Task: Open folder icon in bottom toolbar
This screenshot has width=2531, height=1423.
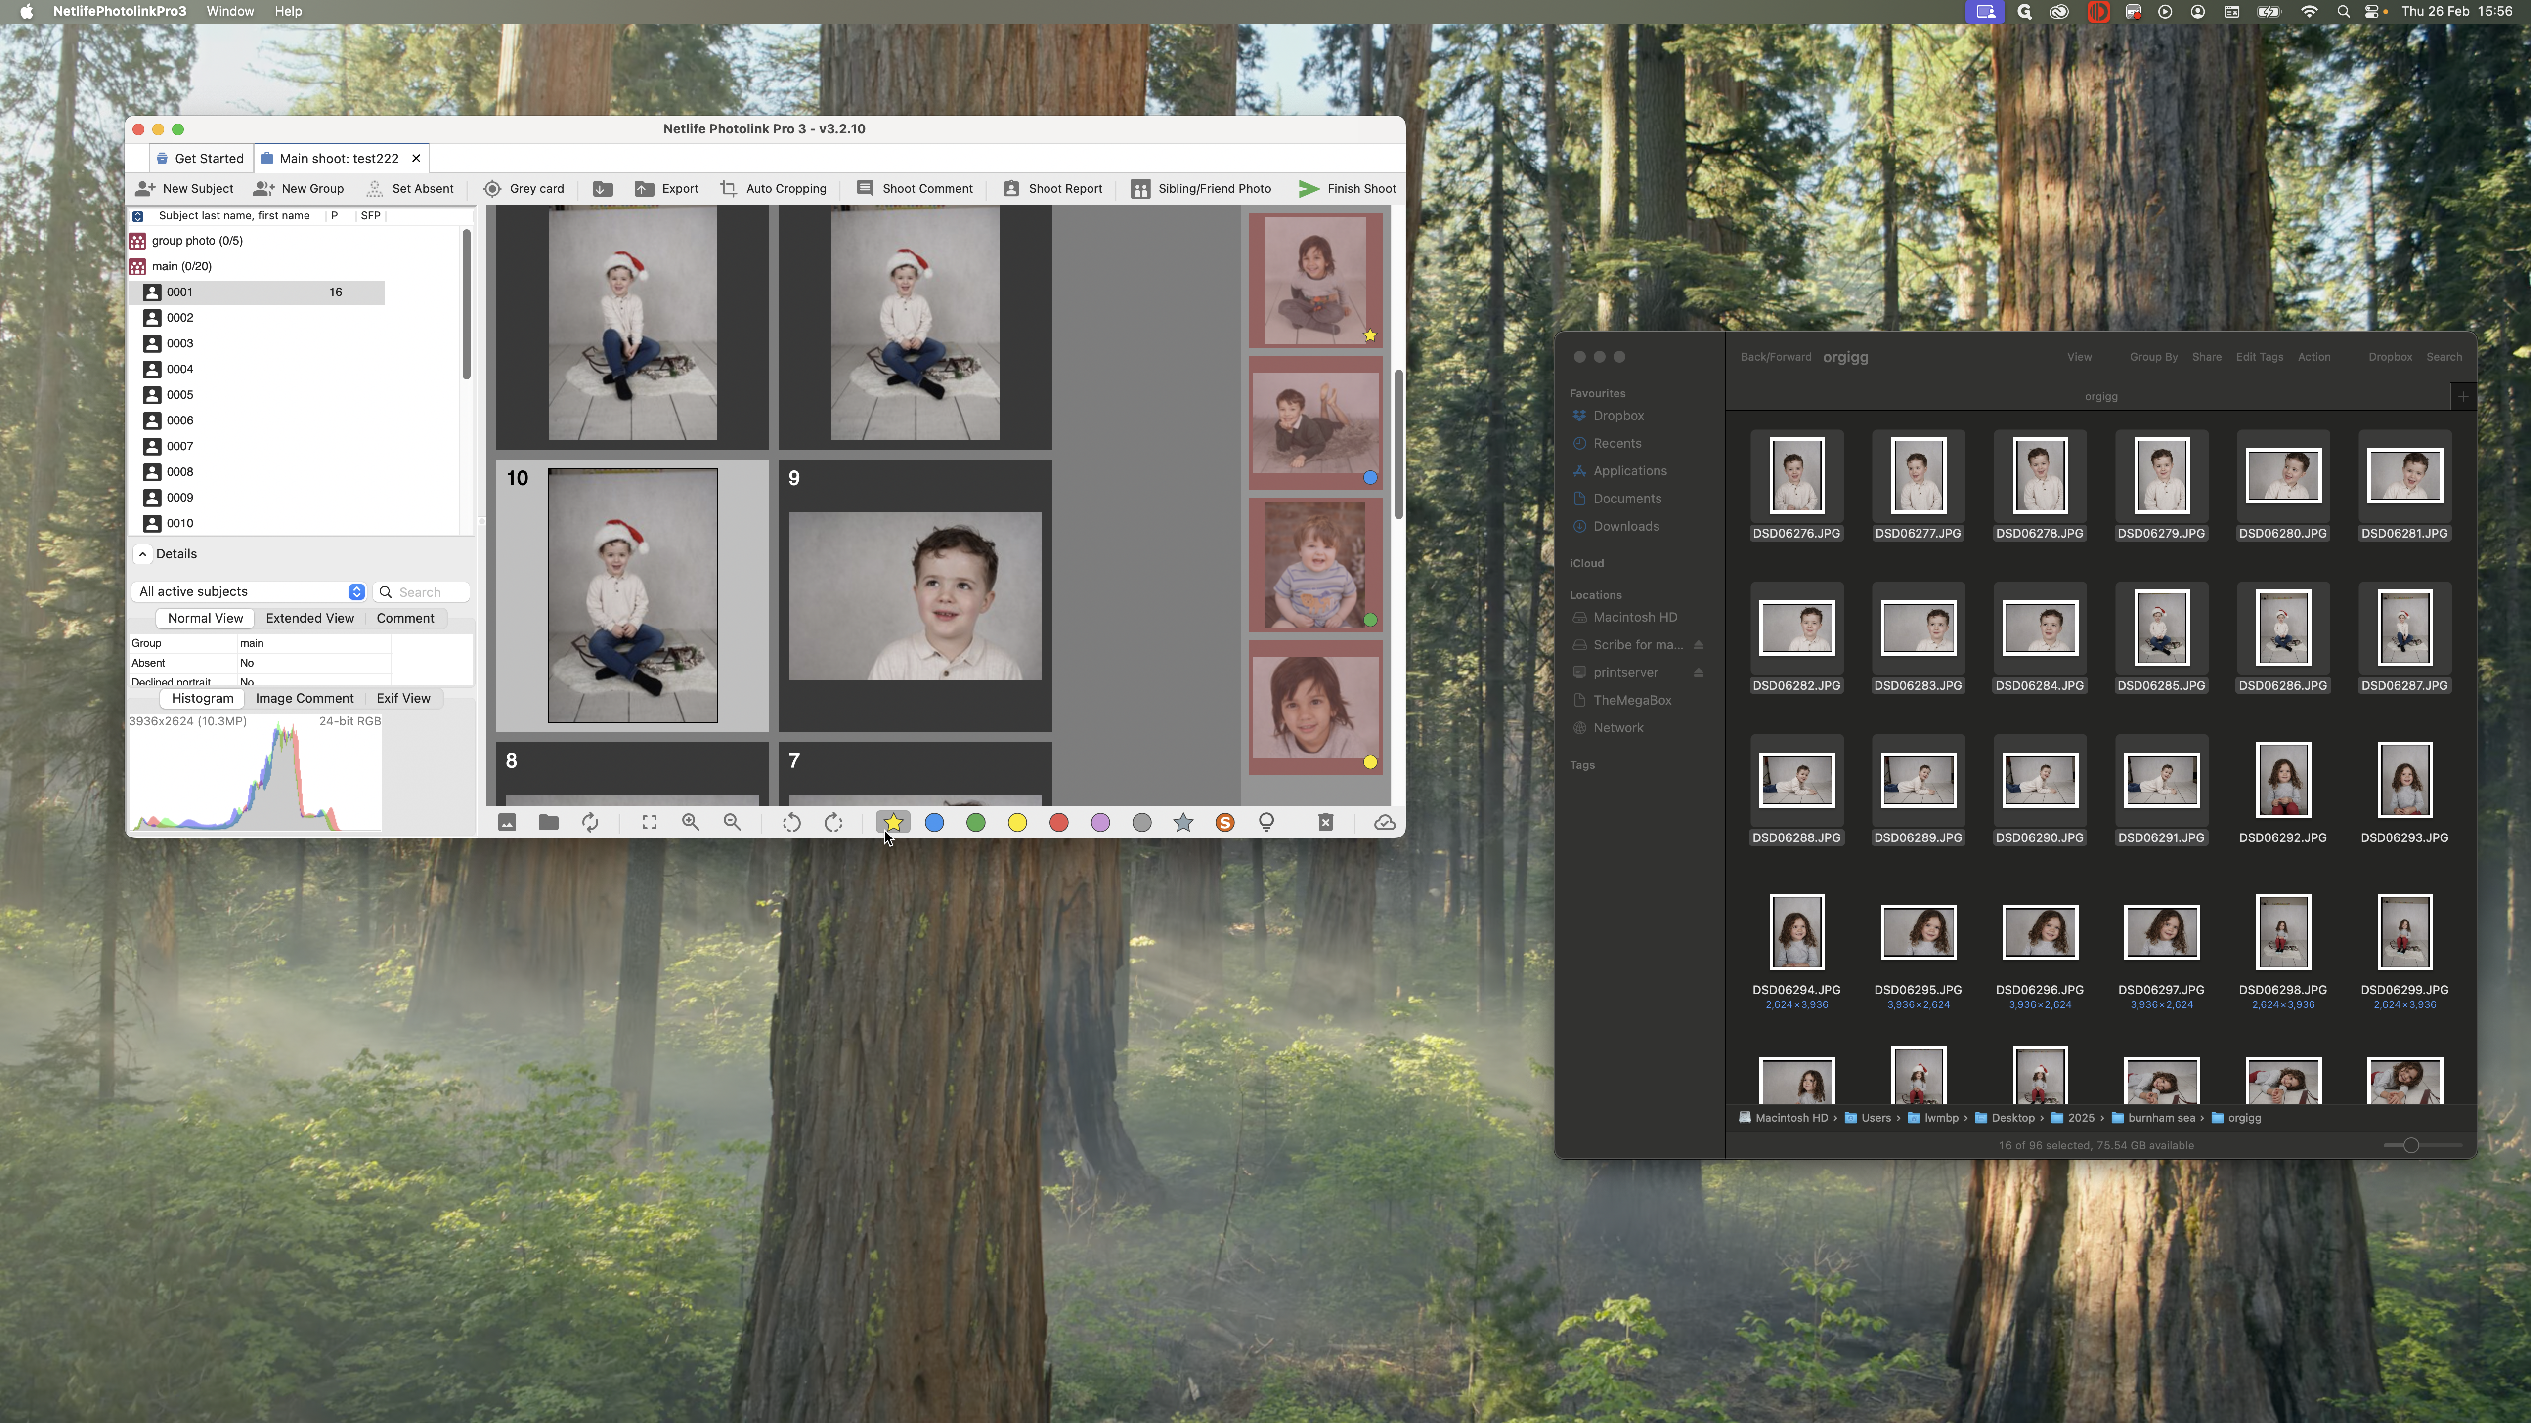Action: coord(548,823)
